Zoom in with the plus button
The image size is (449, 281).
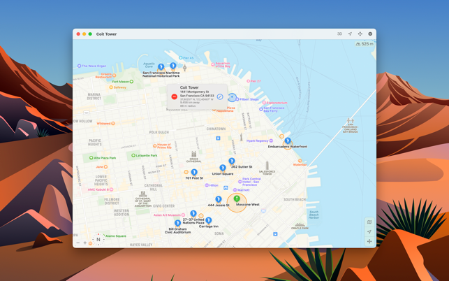(85, 243)
